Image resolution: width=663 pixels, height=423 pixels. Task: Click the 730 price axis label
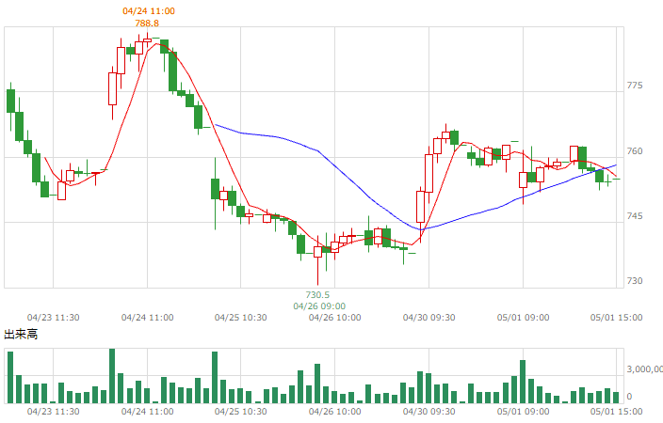[x=634, y=281]
